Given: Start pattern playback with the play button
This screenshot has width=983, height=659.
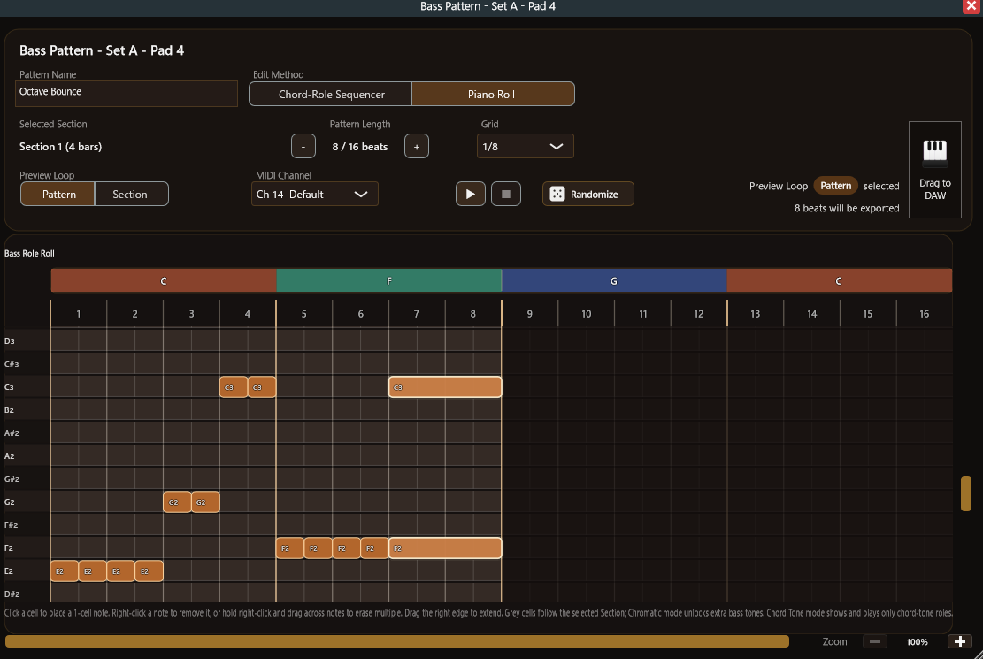Looking at the screenshot, I should pyautogui.click(x=470, y=195).
